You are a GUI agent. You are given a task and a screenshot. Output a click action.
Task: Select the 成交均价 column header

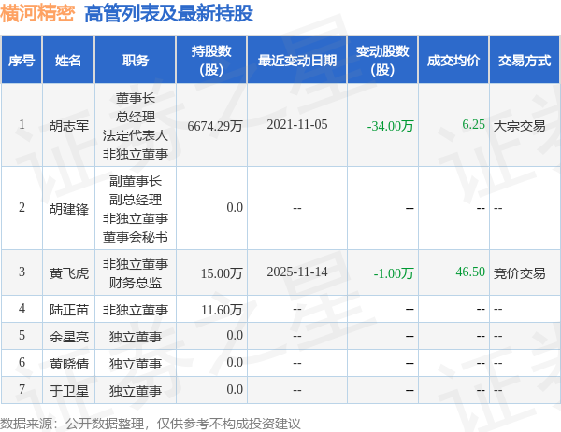(x=453, y=61)
